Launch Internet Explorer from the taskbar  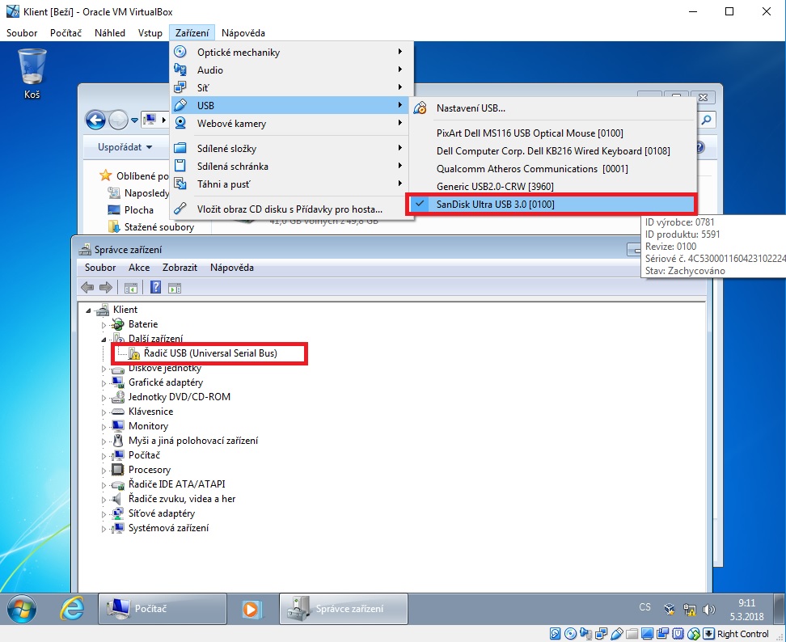(72, 609)
